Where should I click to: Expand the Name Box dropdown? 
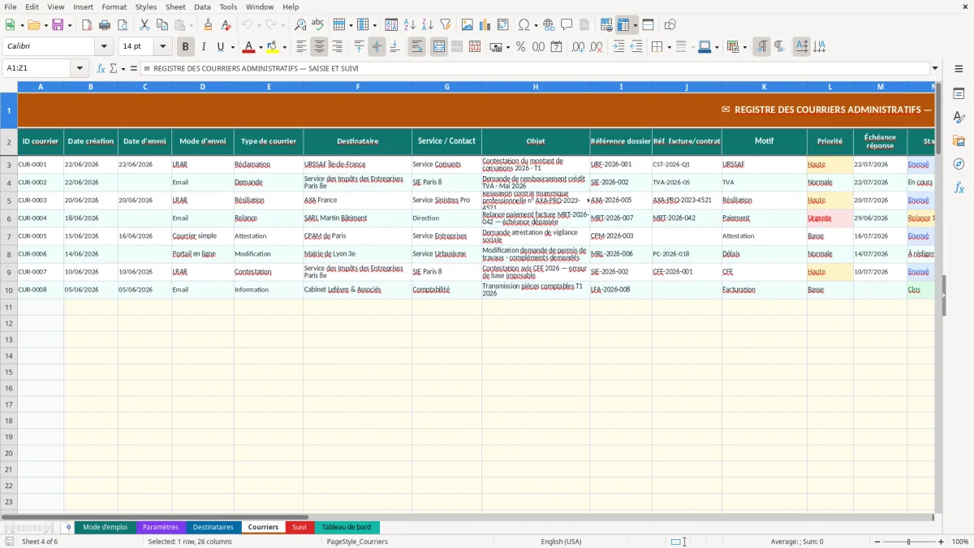pos(80,68)
